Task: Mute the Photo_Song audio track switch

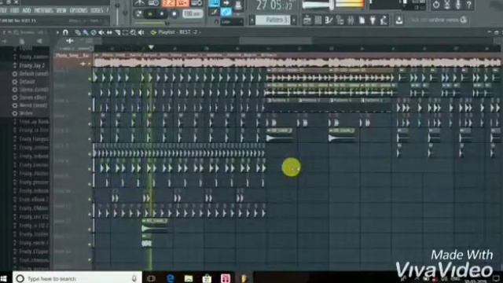Action: (x=90, y=64)
